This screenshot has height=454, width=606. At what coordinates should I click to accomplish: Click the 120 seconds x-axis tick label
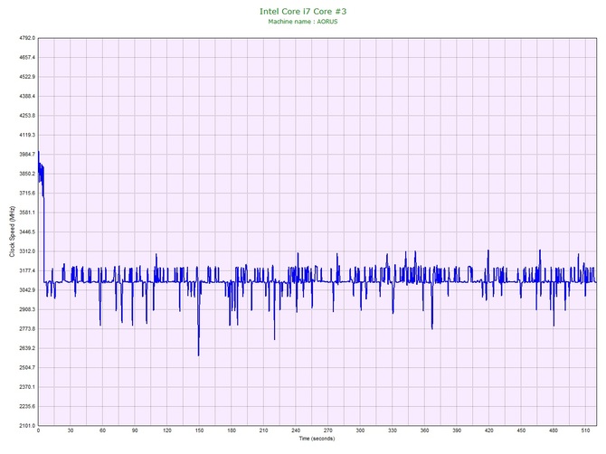(x=167, y=430)
